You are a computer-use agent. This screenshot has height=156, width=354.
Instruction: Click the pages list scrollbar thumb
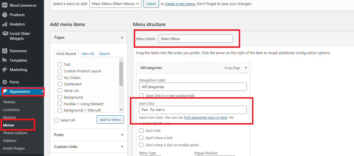click(121, 74)
